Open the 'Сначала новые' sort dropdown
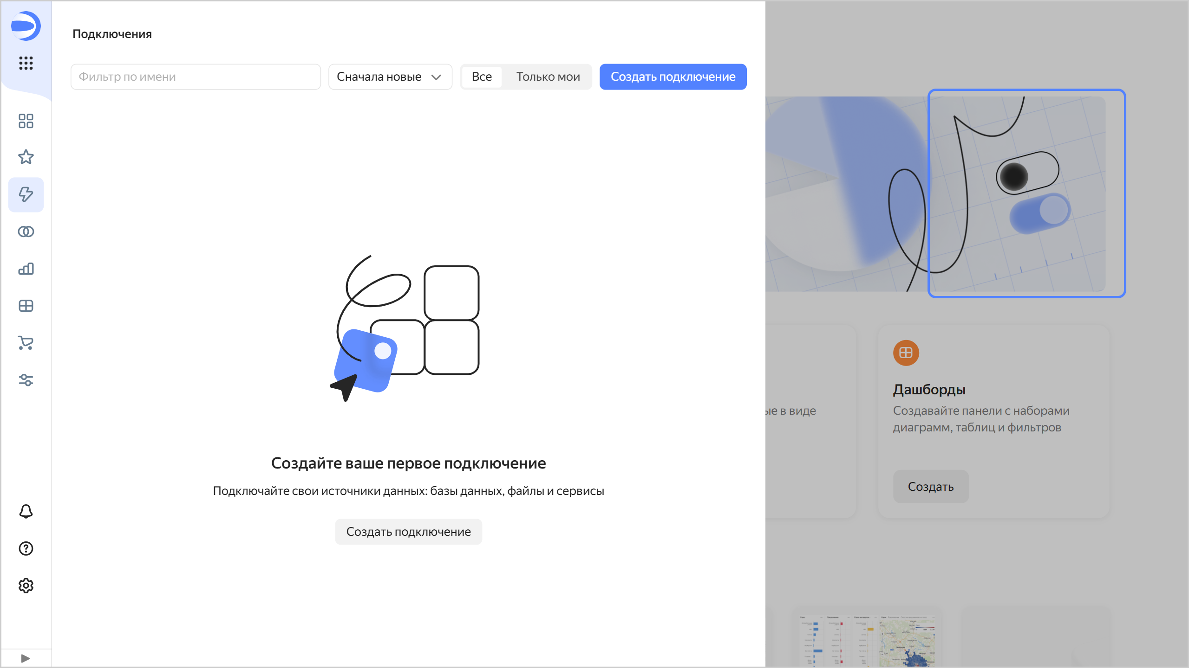1189x668 pixels. (390, 77)
